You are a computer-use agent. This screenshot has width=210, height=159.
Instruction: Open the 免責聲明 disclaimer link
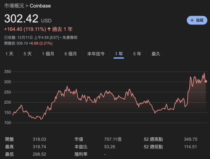(x=70, y=37)
